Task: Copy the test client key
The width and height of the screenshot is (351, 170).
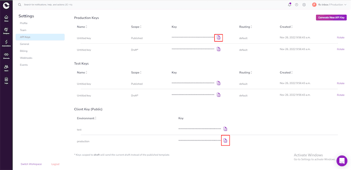Action: point(225,129)
